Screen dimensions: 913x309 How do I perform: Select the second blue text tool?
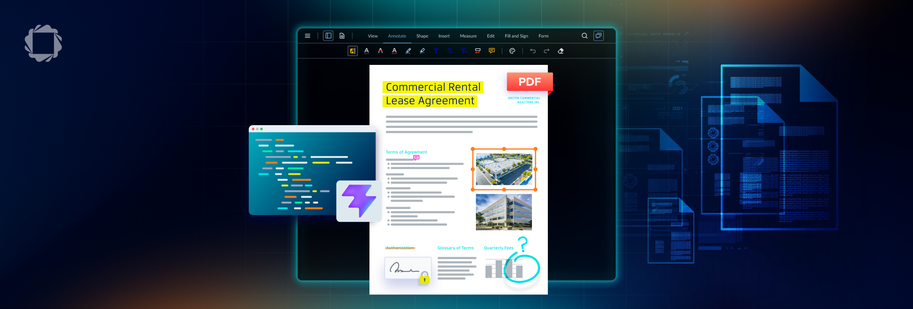point(450,51)
